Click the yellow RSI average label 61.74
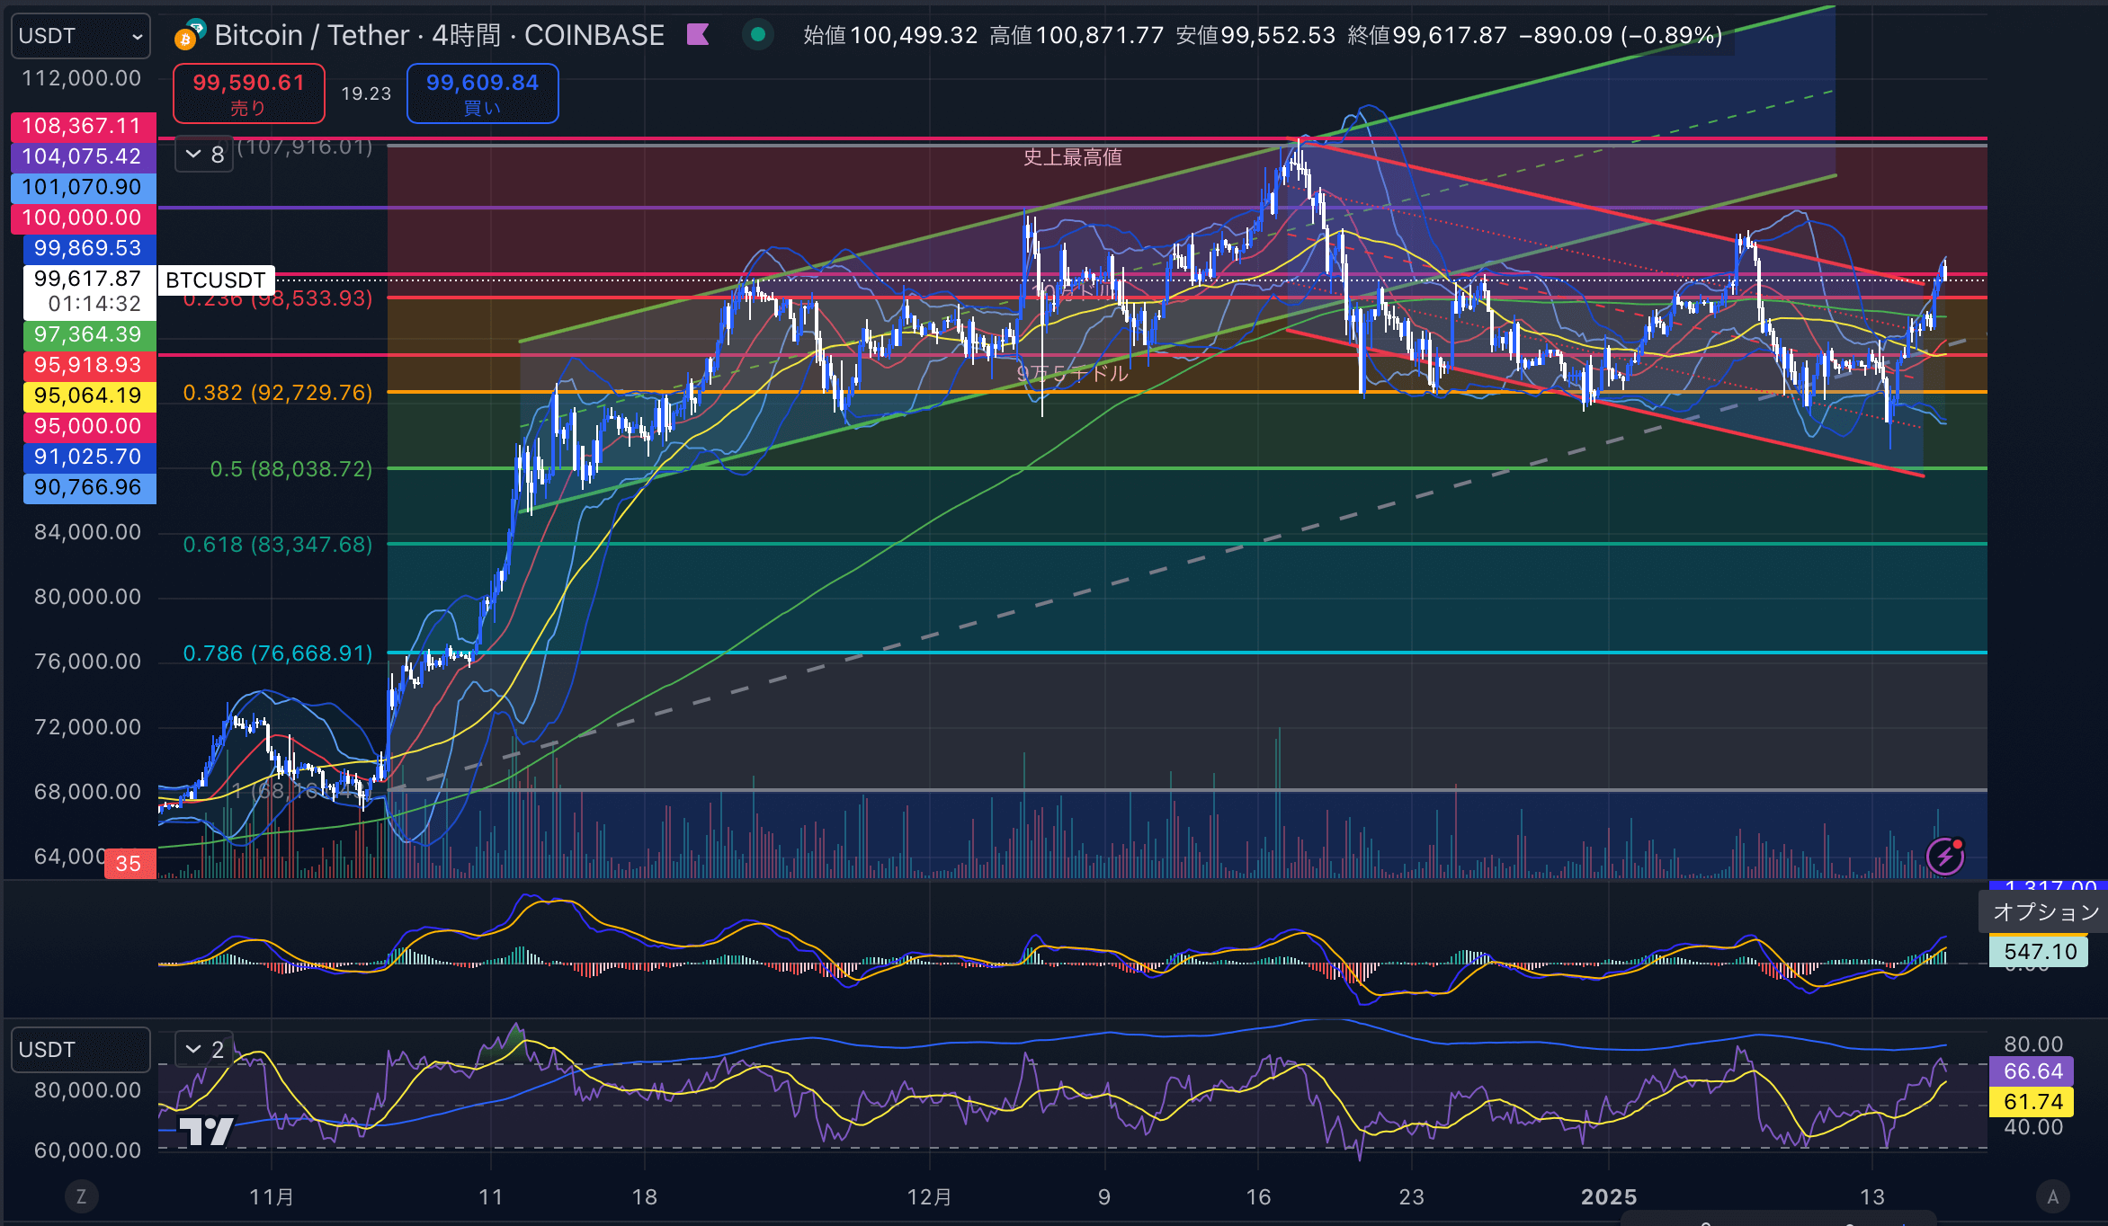The image size is (2108, 1226). [2032, 1102]
